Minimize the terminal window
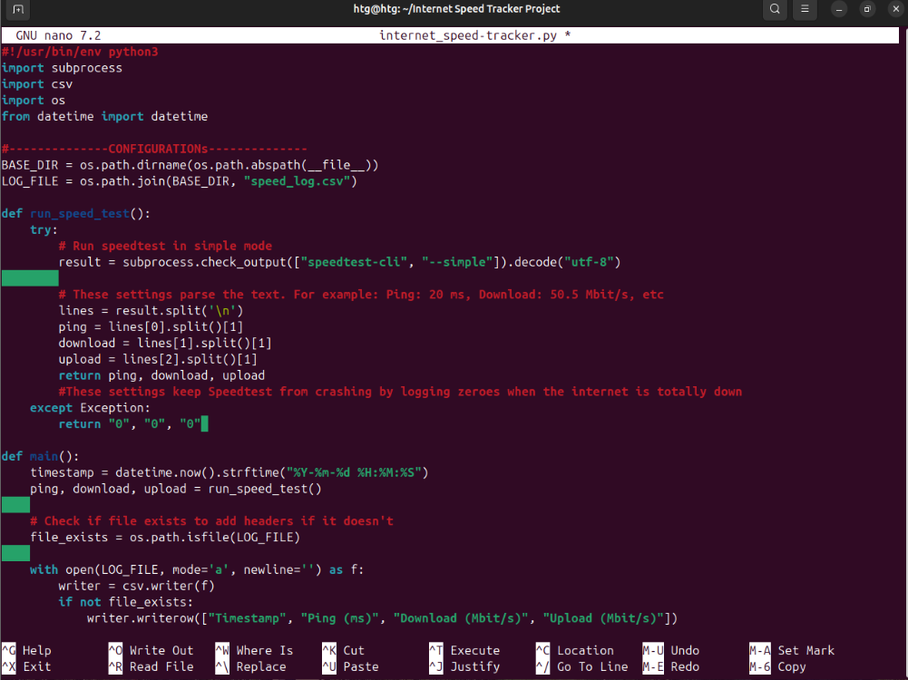The width and height of the screenshot is (908, 680). pyautogui.click(x=838, y=9)
